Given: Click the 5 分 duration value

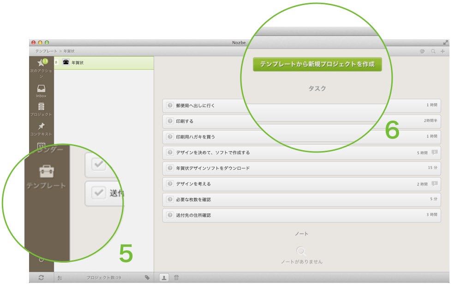Looking at the screenshot, I should click(x=434, y=199).
